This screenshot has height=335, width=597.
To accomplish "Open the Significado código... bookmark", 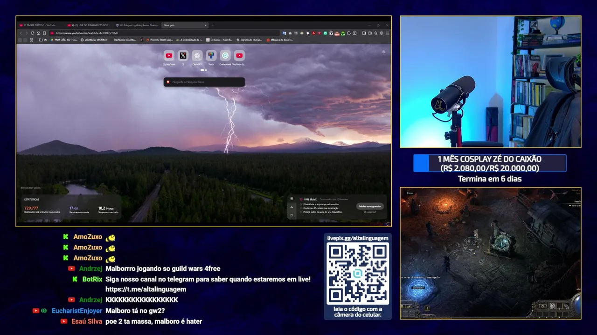I will 250,40.
